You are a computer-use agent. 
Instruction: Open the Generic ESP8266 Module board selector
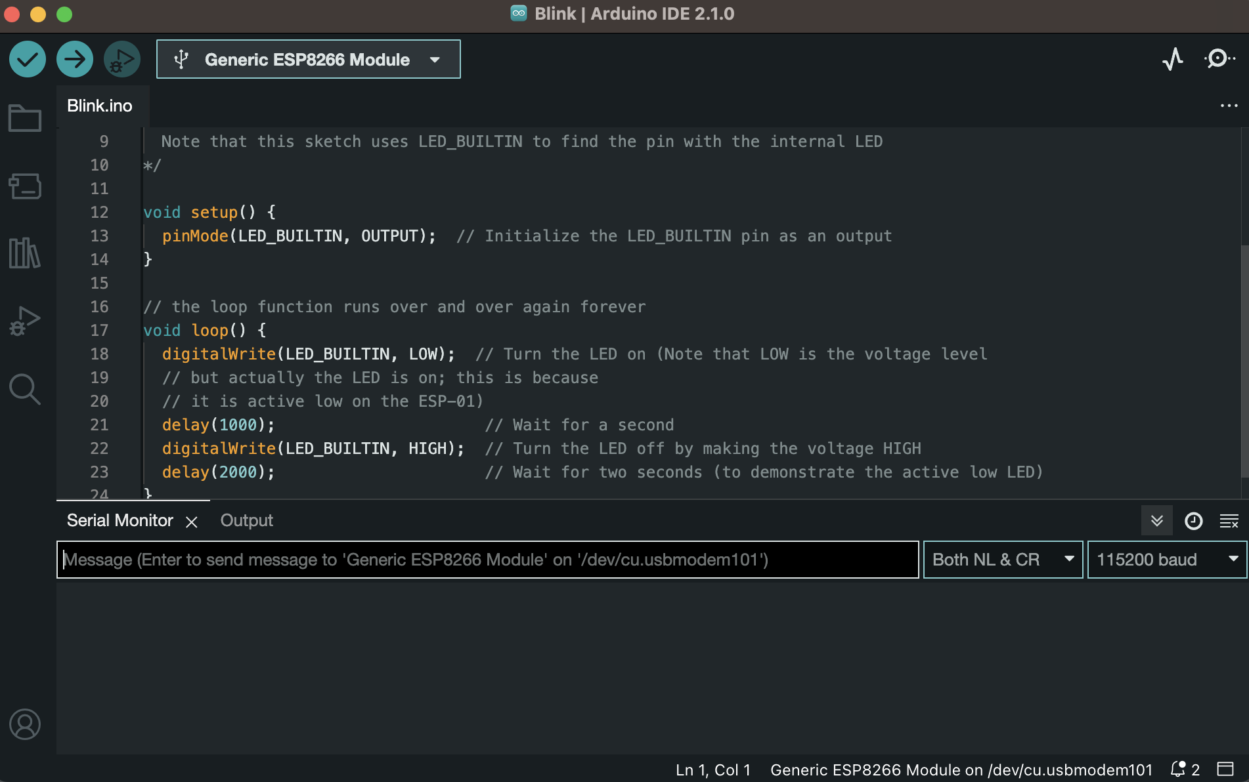pyautogui.click(x=309, y=59)
